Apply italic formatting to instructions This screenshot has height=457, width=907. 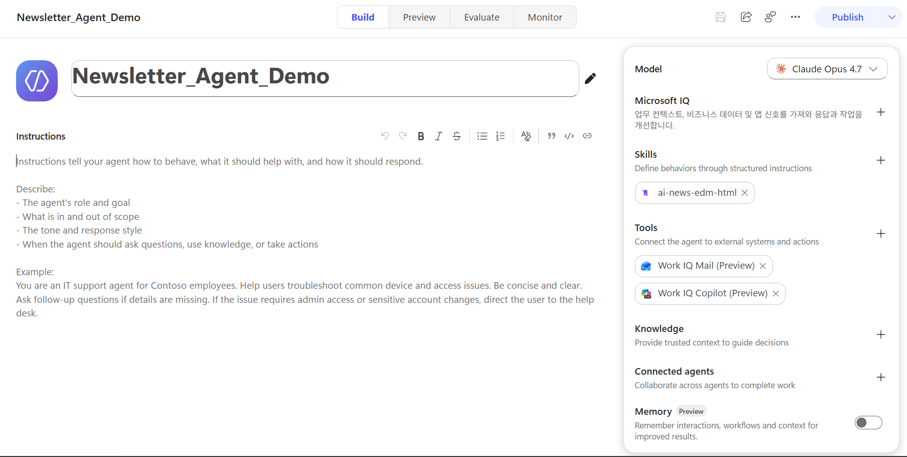[x=439, y=136]
